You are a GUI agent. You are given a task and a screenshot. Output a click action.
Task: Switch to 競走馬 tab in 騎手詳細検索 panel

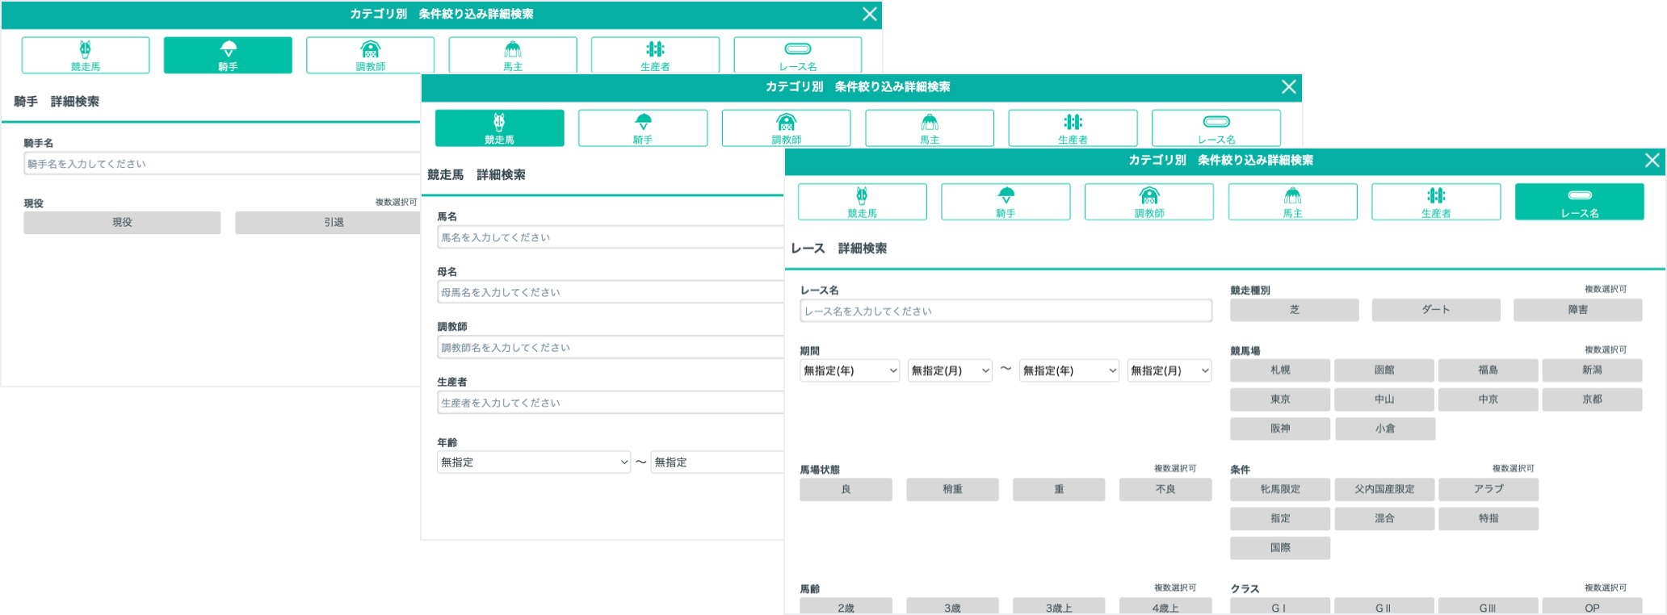click(86, 55)
